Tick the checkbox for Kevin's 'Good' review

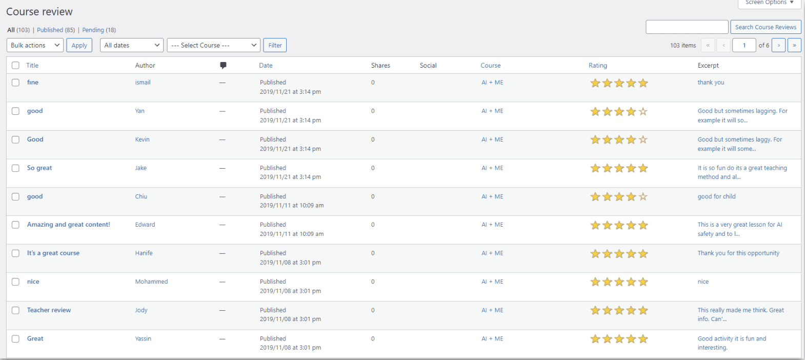tap(15, 139)
